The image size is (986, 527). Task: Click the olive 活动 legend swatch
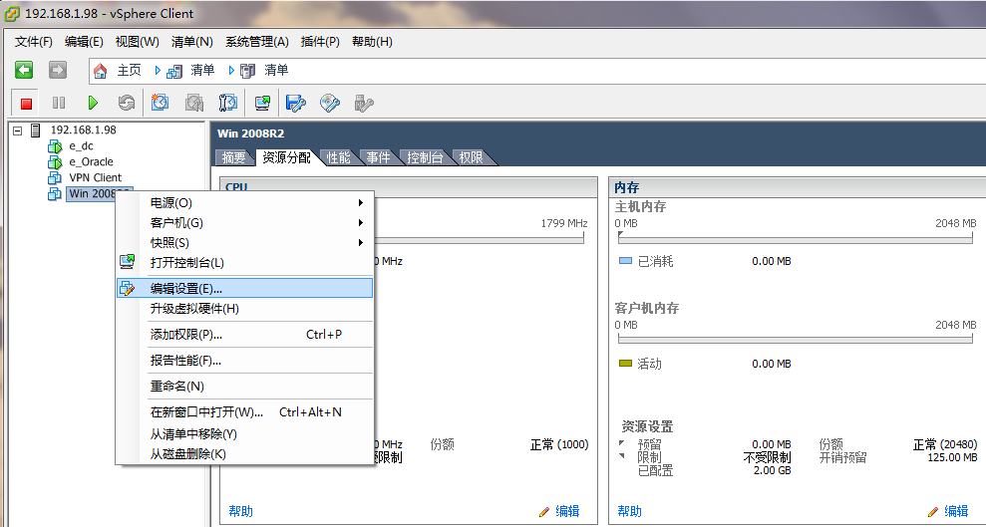(625, 363)
